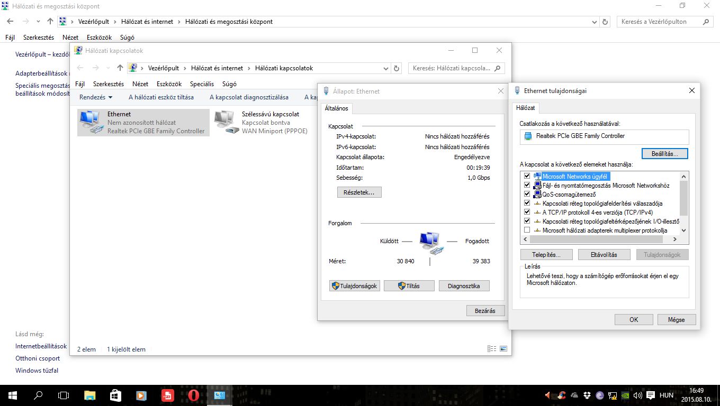Screen dimensions: 720x406
Task: Open taskbar search magnifier
Action: 38,395
